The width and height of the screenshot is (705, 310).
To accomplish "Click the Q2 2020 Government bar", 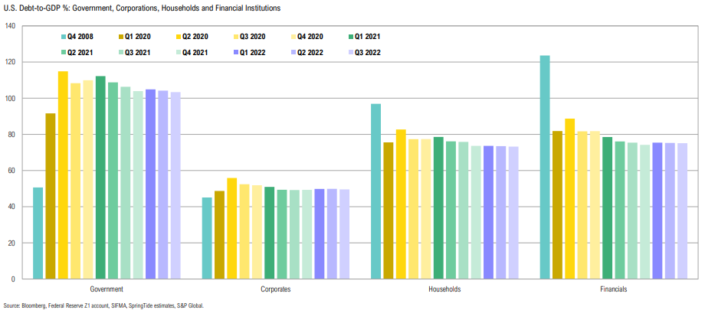I will click(63, 175).
